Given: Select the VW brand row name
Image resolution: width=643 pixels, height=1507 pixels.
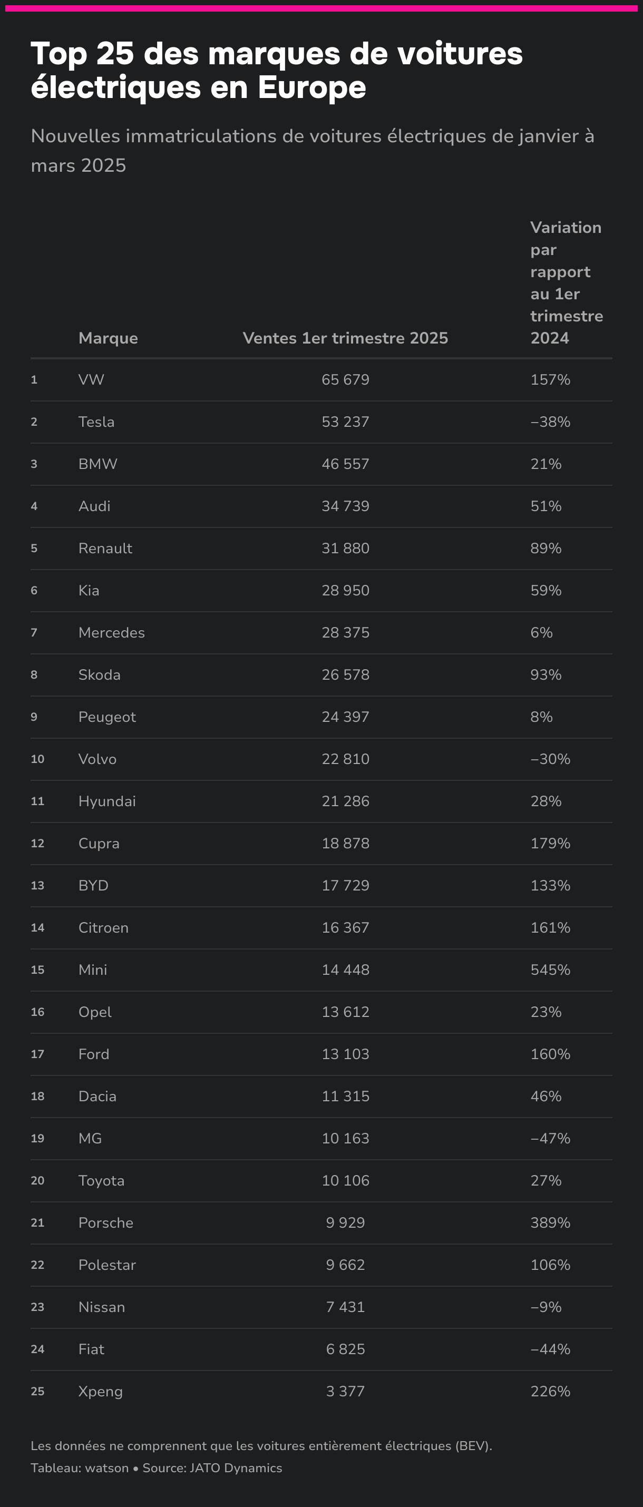Looking at the screenshot, I should (x=91, y=380).
